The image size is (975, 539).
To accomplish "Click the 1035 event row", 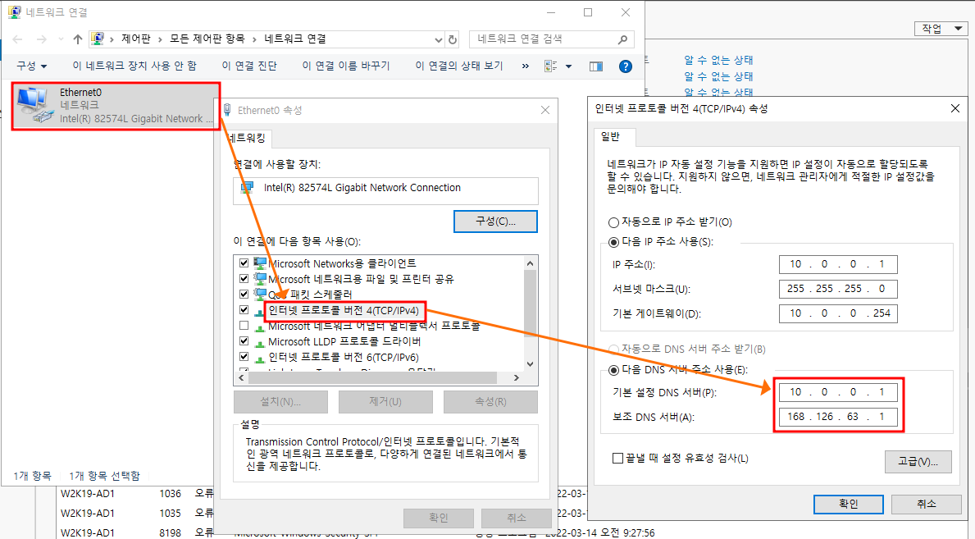I will (x=137, y=514).
